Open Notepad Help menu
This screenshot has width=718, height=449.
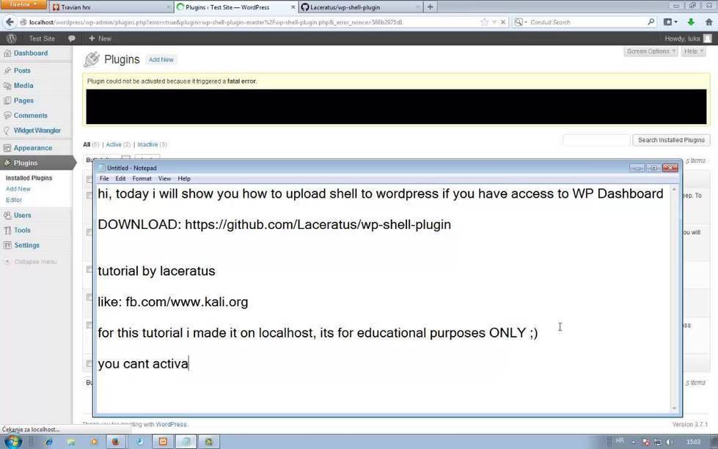(184, 179)
